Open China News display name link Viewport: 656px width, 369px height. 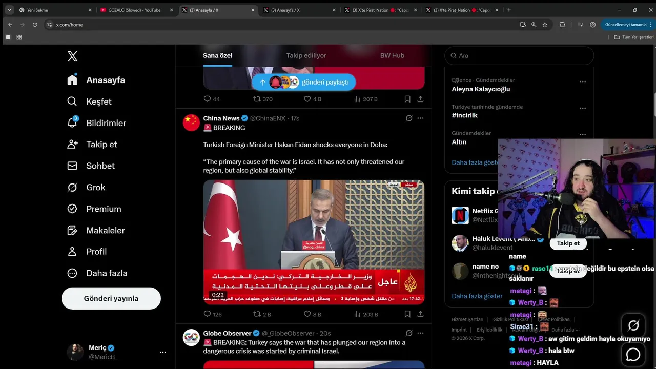pos(221,118)
